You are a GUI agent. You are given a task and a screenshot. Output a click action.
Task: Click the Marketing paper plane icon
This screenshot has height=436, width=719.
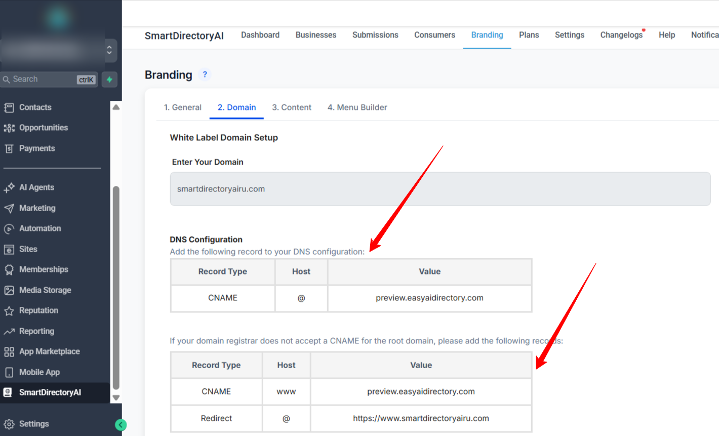(9, 208)
